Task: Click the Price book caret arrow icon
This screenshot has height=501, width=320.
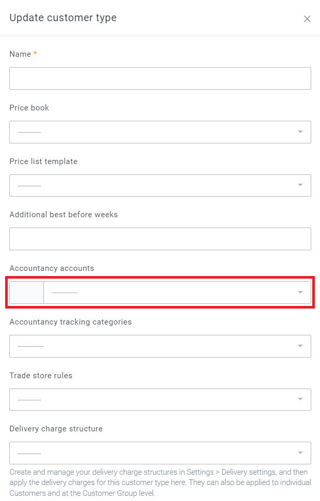Action: pos(300,132)
